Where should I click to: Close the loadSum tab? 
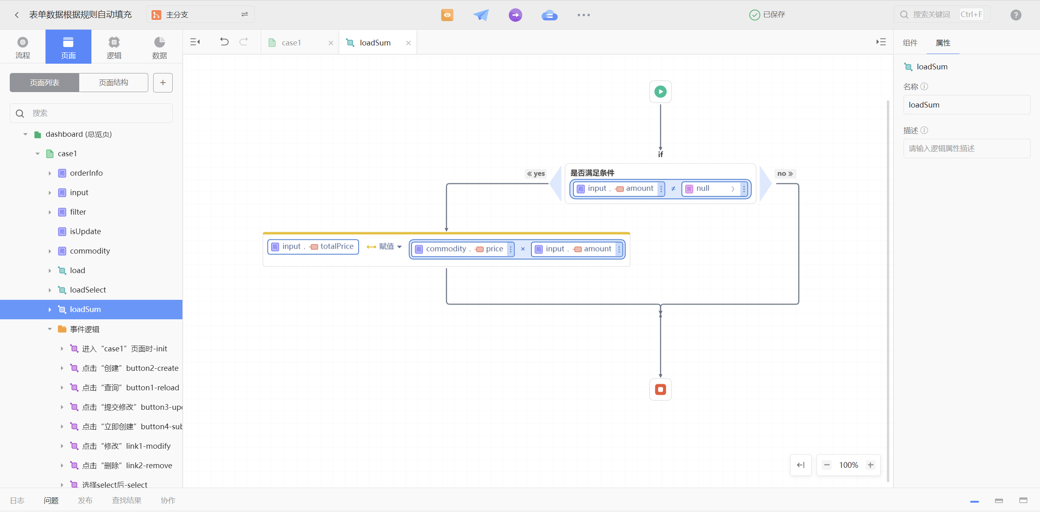tap(408, 43)
